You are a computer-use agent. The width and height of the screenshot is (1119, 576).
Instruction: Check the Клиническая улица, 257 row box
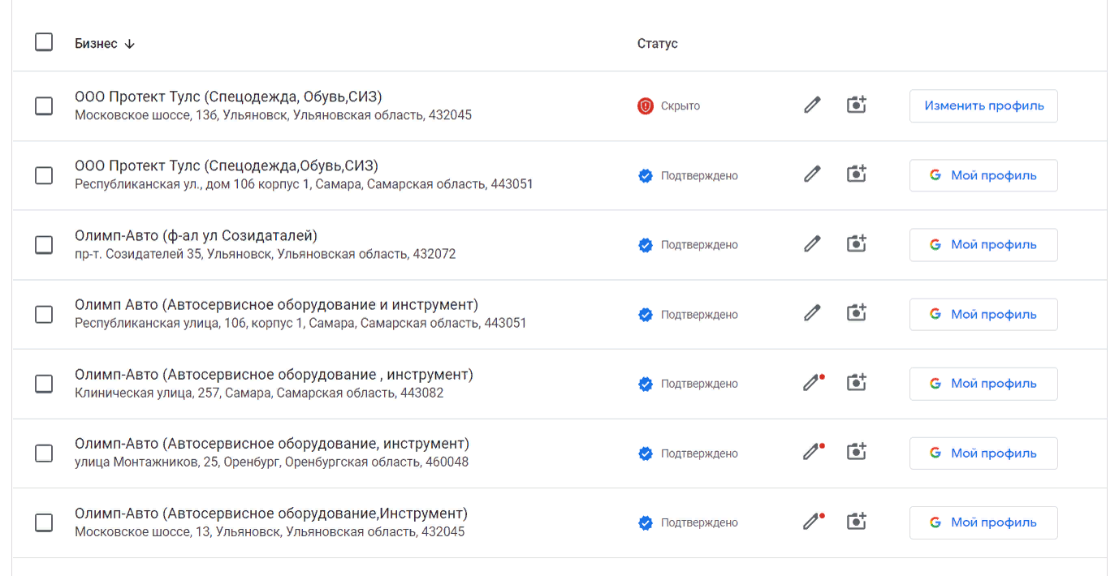tap(44, 384)
